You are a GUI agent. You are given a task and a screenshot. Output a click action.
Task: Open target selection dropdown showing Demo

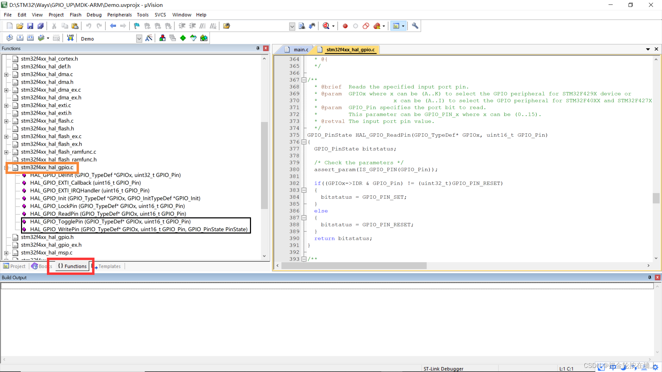point(139,38)
